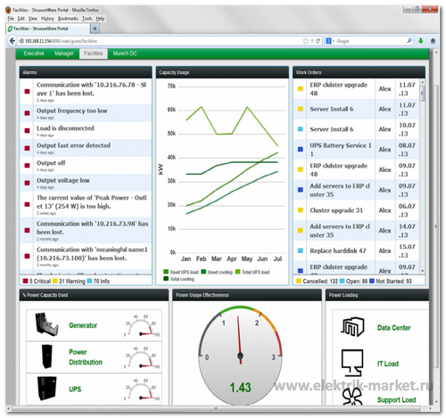Image resolution: width=446 pixels, height=418 pixels.
Task: Filter work orders by Open: 86
Action: coord(354,281)
